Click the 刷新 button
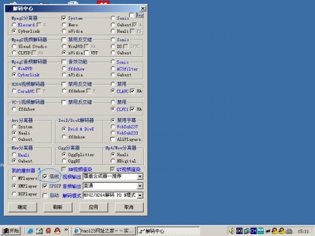The image size is (315, 236). (58, 207)
